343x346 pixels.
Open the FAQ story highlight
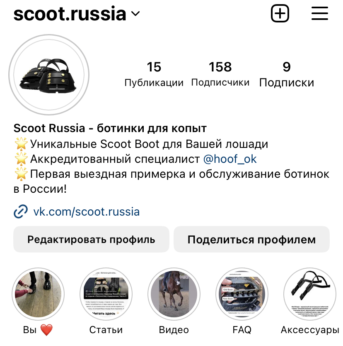[242, 294]
